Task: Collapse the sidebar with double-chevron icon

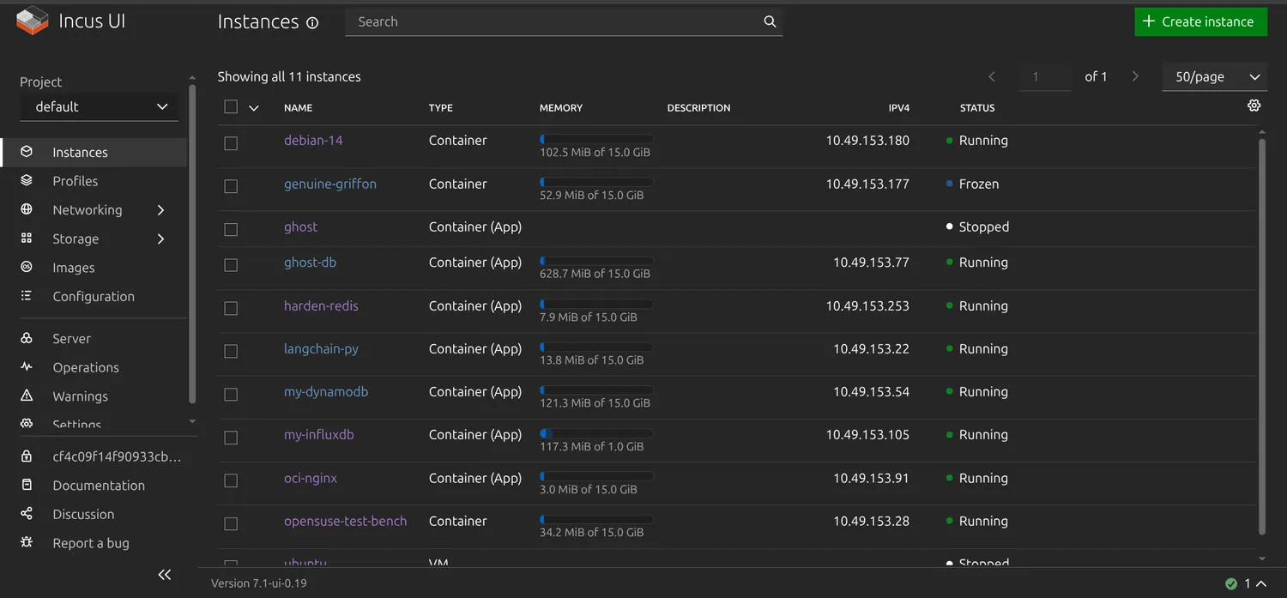Action: (165, 575)
